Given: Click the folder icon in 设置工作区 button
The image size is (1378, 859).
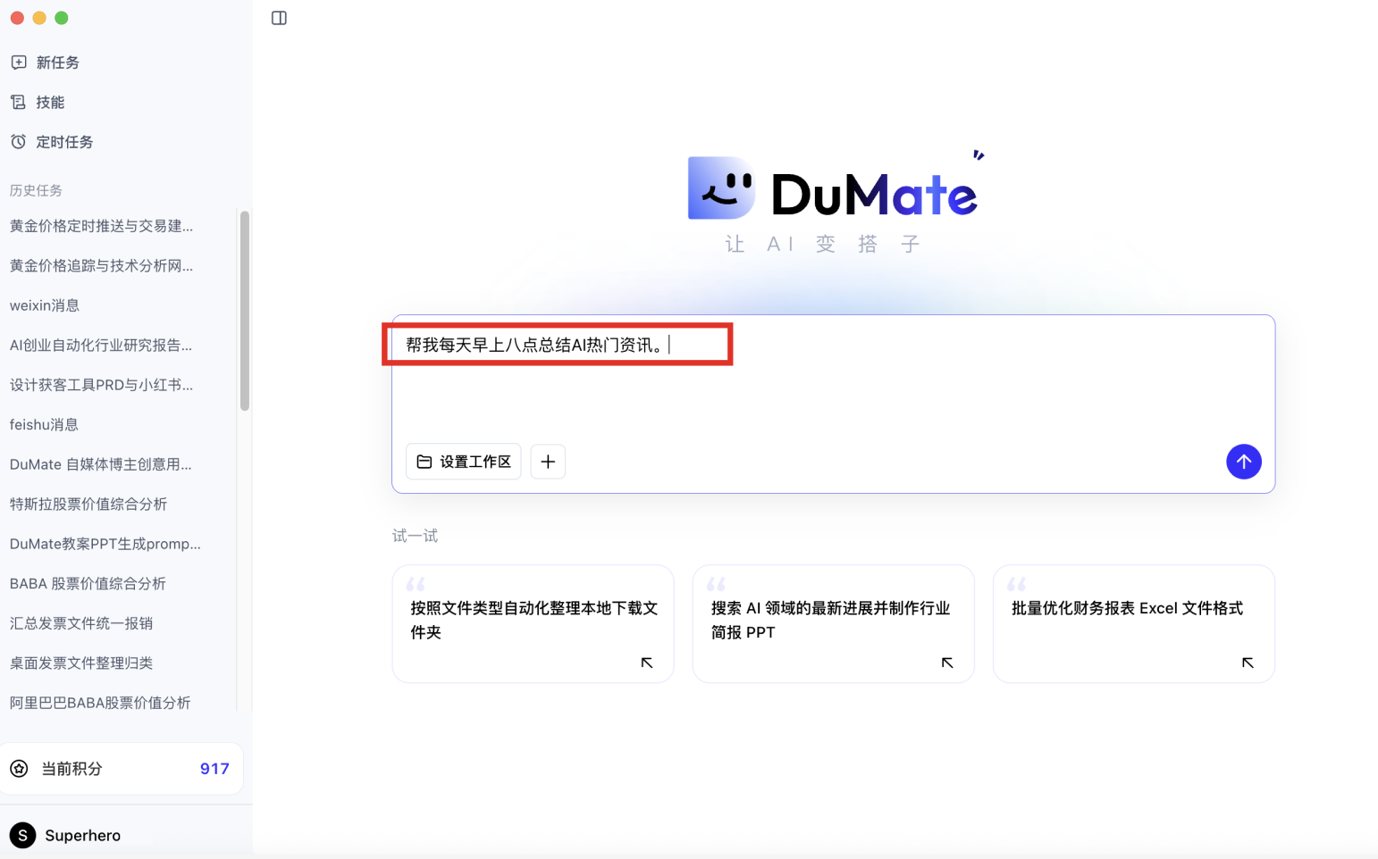Looking at the screenshot, I should click(x=425, y=462).
